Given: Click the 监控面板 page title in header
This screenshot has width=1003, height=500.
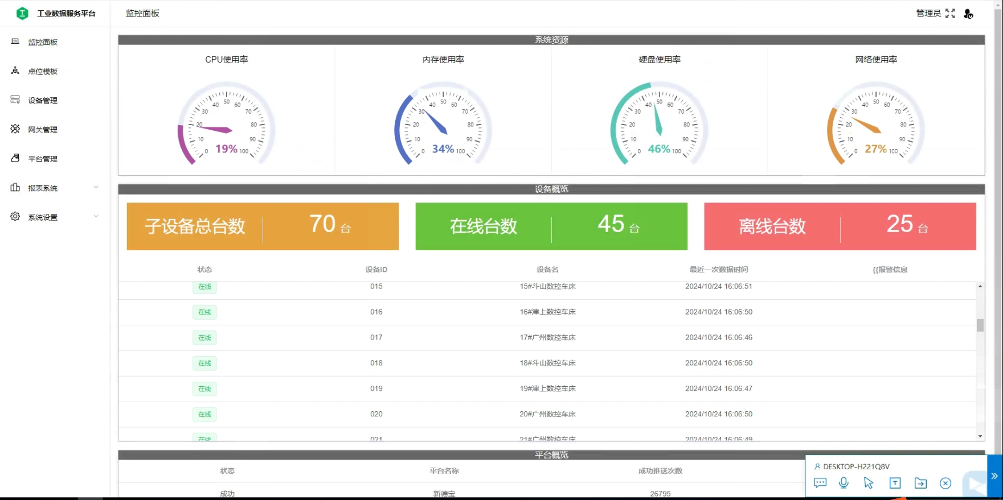Looking at the screenshot, I should (x=142, y=13).
